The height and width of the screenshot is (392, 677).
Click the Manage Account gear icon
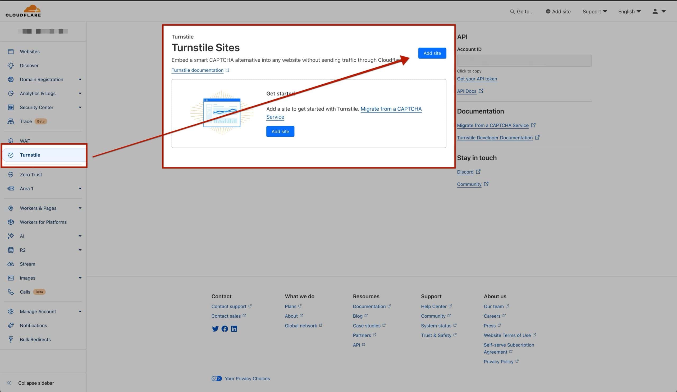(11, 312)
